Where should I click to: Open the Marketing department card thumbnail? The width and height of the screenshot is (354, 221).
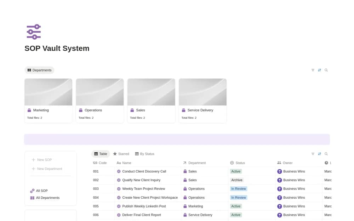pos(48,92)
